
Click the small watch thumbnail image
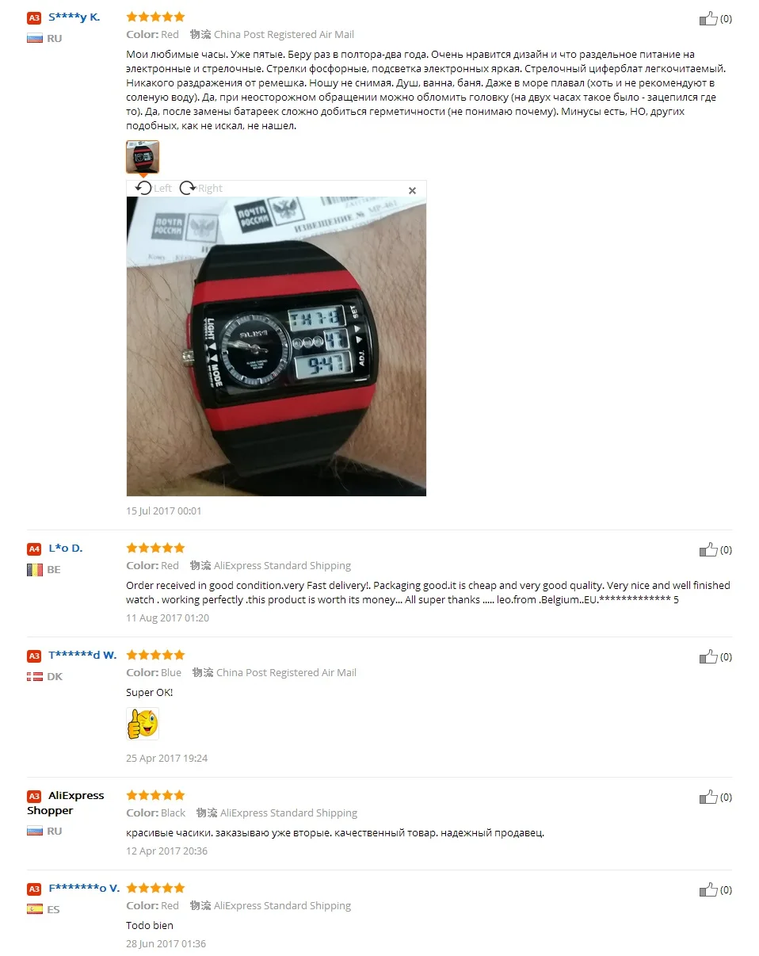click(x=143, y=157)
